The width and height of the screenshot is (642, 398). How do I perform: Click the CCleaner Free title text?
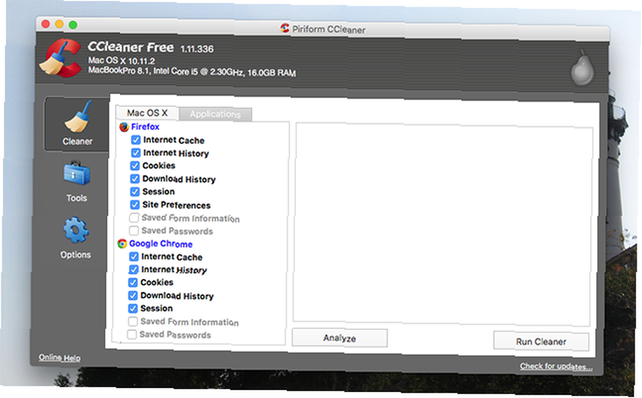point(130,47)
